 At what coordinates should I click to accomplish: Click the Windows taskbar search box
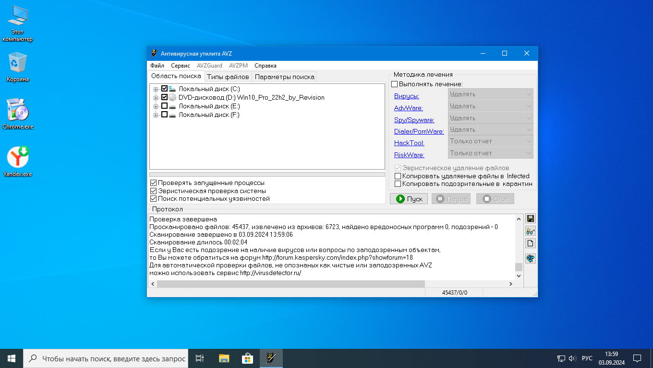pos(107,358)
